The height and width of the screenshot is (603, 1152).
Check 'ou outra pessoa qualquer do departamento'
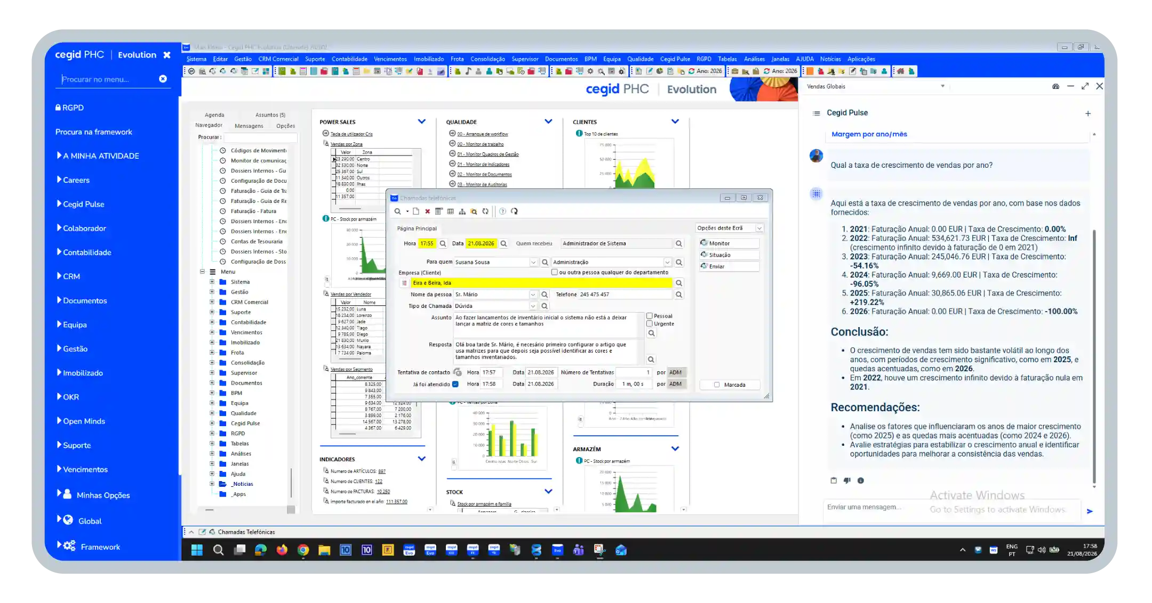tap(555, 272)
